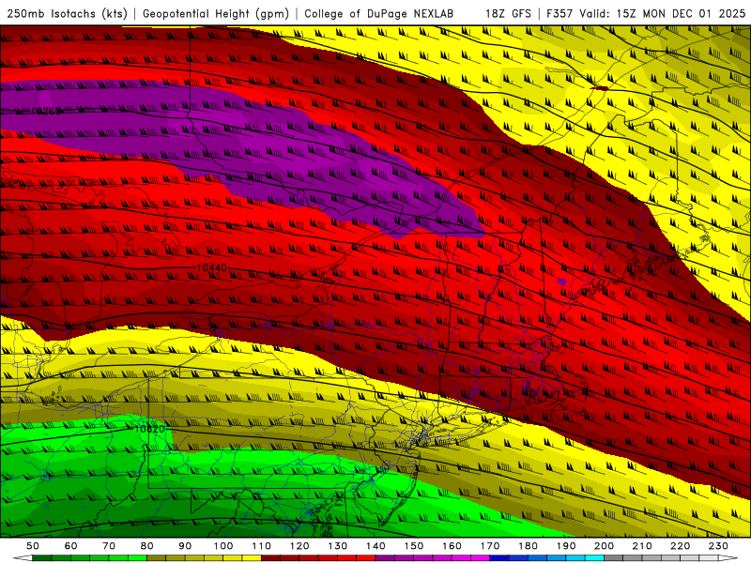The height and width of the screenshot is (563, 751).
Task: Click the '250mb Isotachs (kts)' title text
Action: click(67, 14)
